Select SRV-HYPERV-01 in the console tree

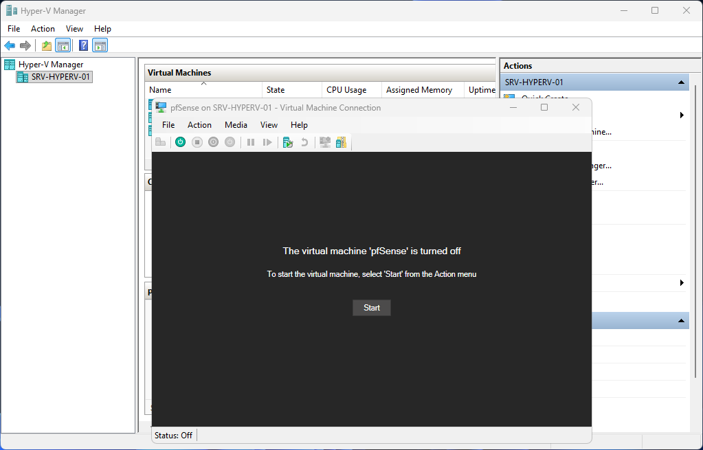(60, 77)
